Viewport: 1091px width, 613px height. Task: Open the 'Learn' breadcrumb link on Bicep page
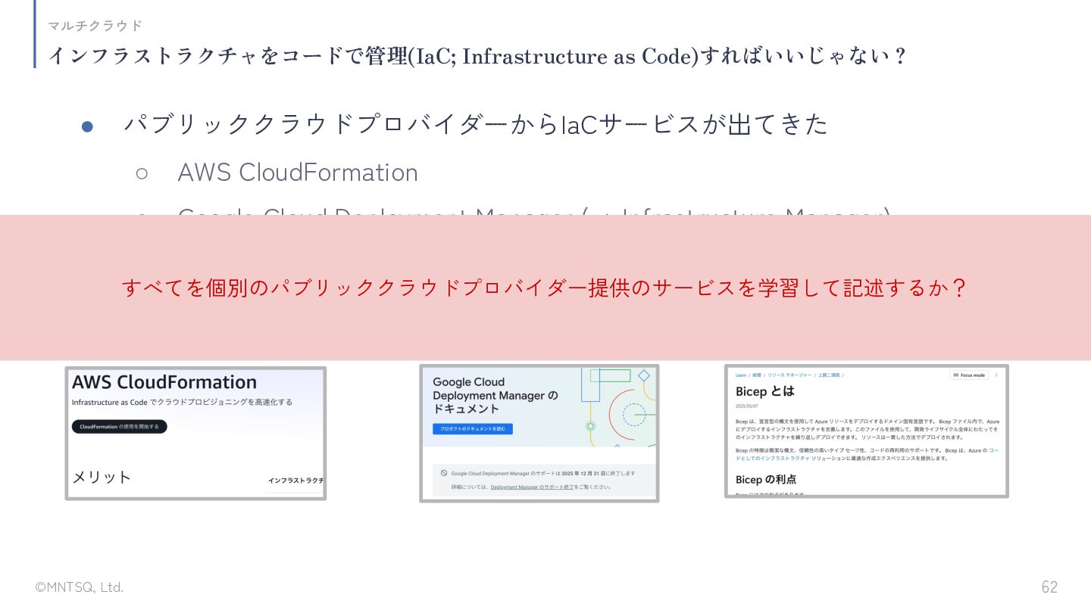pyautogui.click(x=741, y=375)
